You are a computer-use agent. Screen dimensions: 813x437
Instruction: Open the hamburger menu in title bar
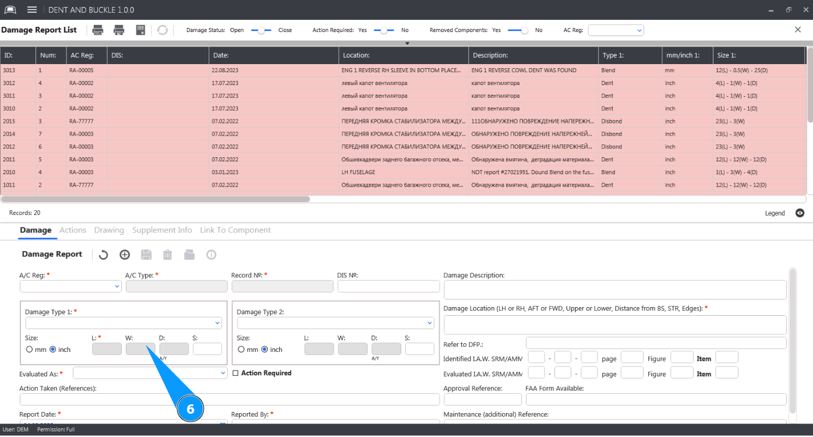(32, 10)
